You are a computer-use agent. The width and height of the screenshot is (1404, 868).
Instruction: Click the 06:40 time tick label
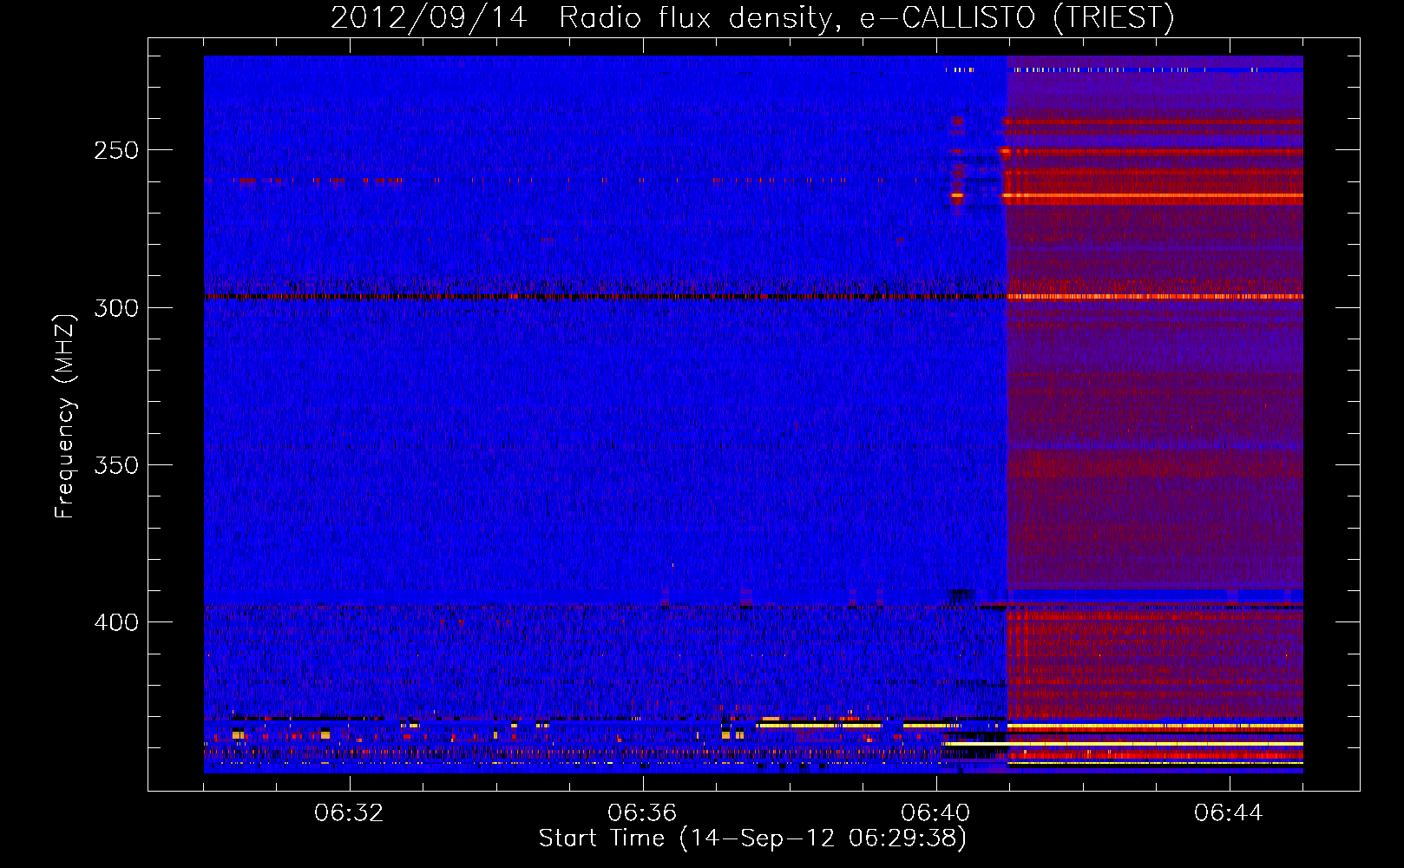click(x=935, y=813)
